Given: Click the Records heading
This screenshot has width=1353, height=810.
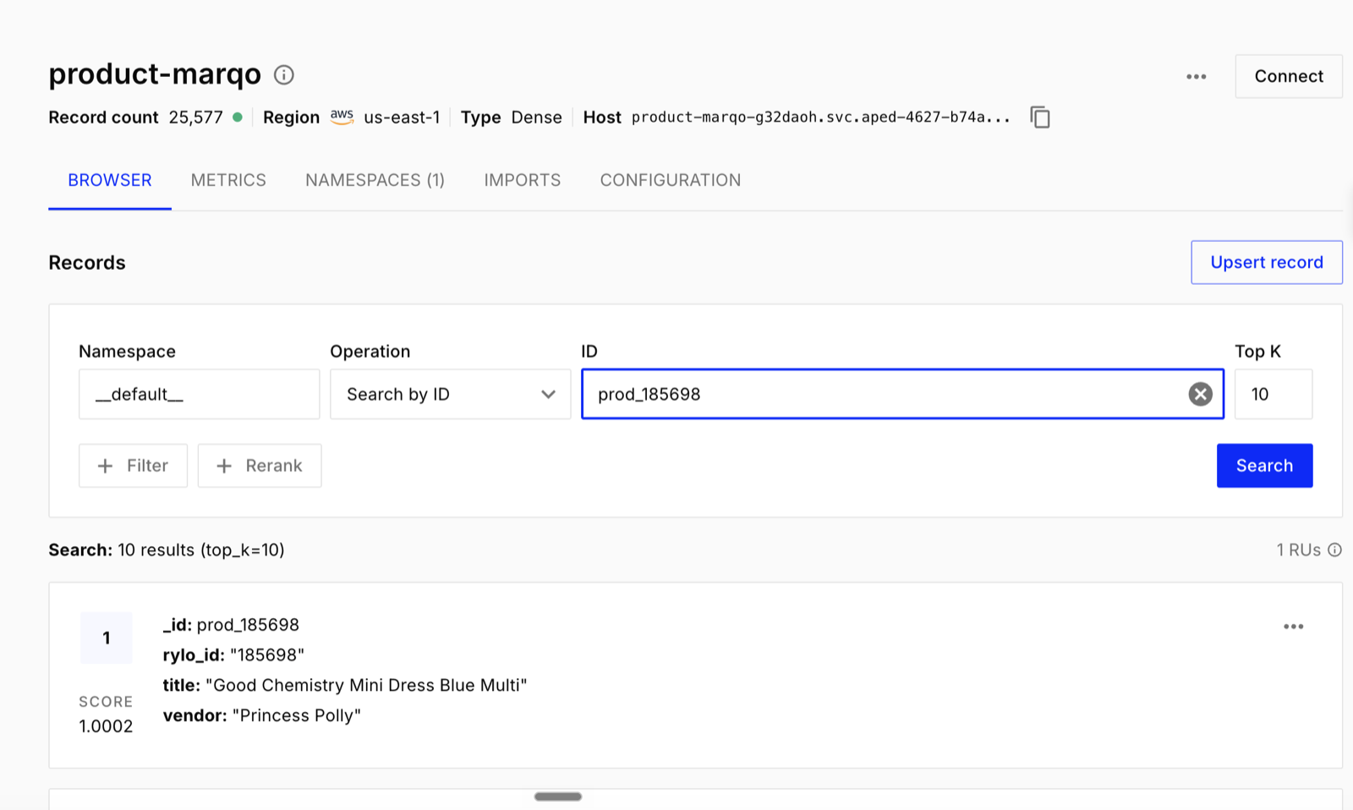Looking at the screenshot, I should click(x=87, y=263).
